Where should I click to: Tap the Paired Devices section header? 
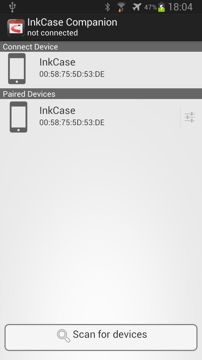[x=101, y=94]
